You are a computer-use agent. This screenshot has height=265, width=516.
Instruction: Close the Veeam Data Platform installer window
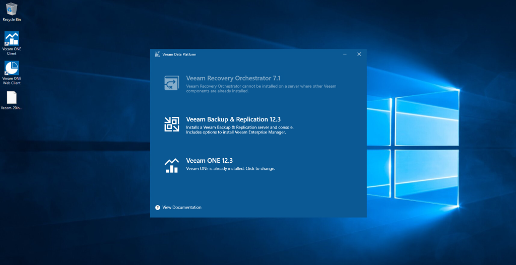coord(359,54)
